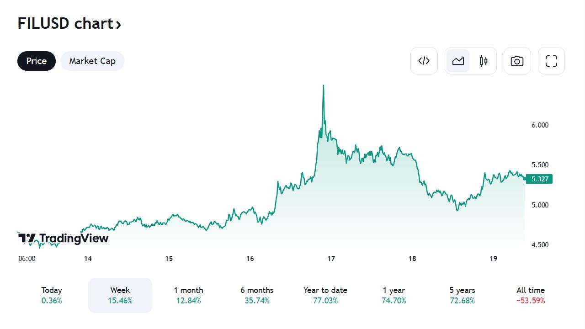The width and height of the screenshot is (585, 329).
Task: Choose the 1 month range
Action: coord(188,295)
